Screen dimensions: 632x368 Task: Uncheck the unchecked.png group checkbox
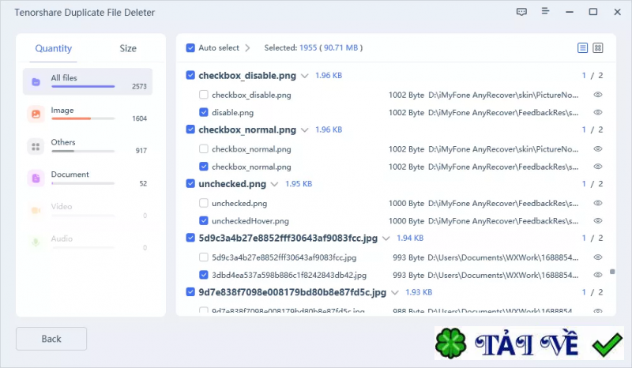190,183
